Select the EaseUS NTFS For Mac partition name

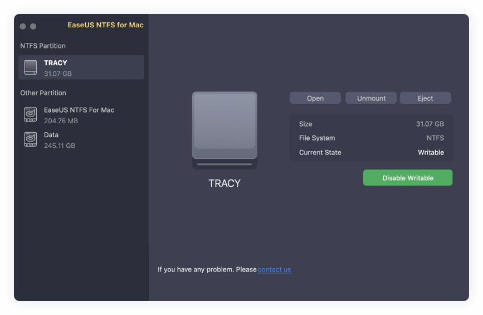coord(79,110)
